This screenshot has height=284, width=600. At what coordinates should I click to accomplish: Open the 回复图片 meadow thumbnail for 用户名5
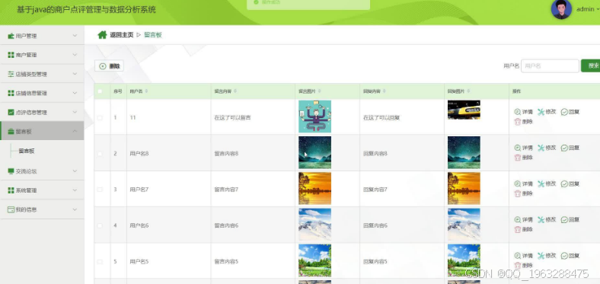click(x=464, y=260)
